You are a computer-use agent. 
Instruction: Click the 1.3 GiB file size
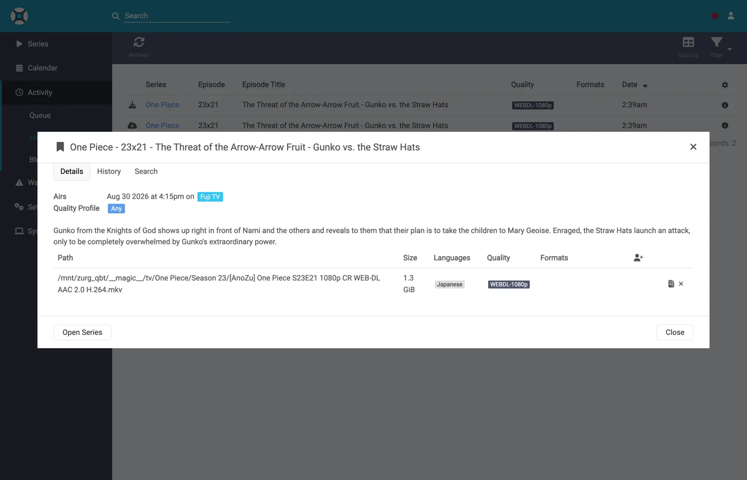pos(409,284)
